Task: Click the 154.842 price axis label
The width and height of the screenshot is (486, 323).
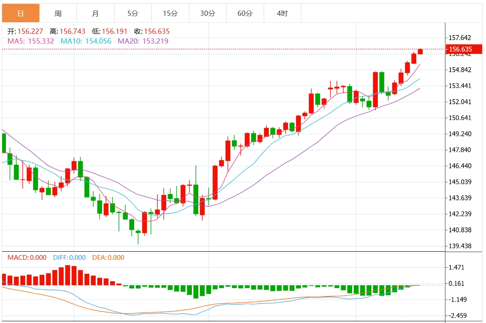Action: [x=460, y=70]
